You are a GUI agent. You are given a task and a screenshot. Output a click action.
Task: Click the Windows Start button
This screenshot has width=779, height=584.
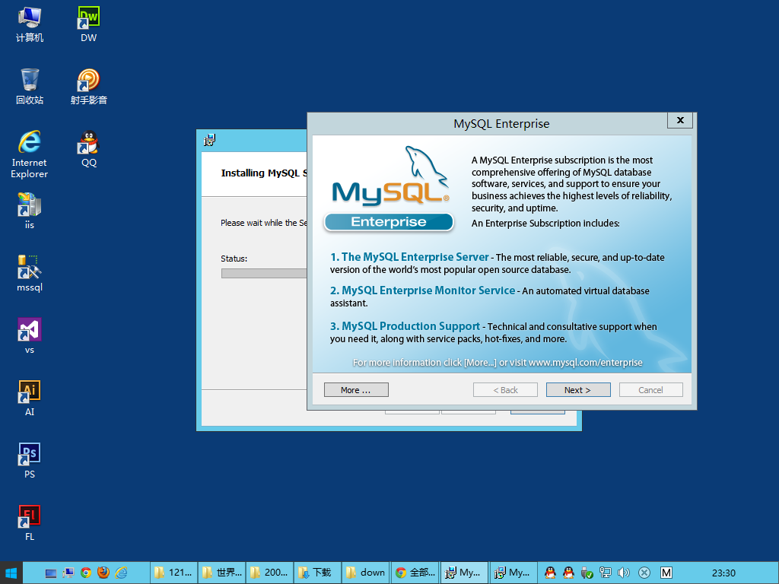pyautogui.click(x=11, y=573)
